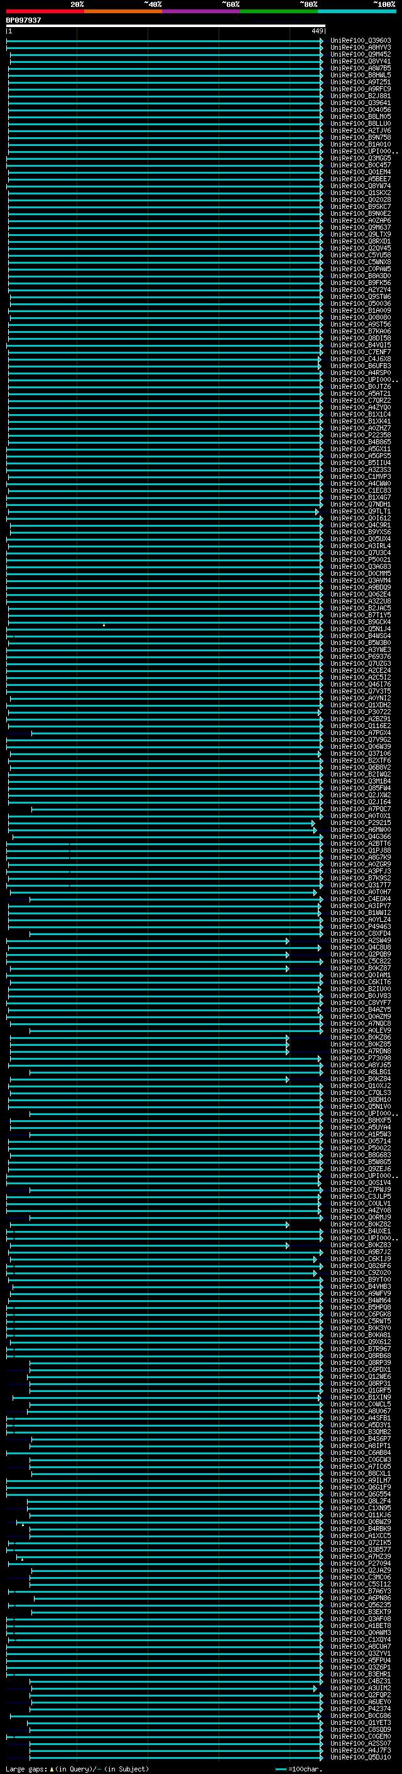The height and width of the screenshot is (1774, 402).
Task: Open hit UniRef100_B8HXF5
Action: (x=361, y=1120)
